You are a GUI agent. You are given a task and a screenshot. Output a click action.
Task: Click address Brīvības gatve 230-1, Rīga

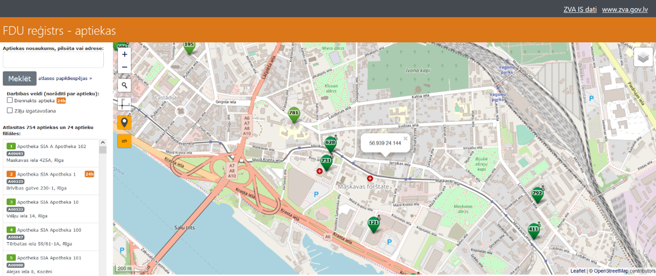pyautogui.click(x=36, y=188)
